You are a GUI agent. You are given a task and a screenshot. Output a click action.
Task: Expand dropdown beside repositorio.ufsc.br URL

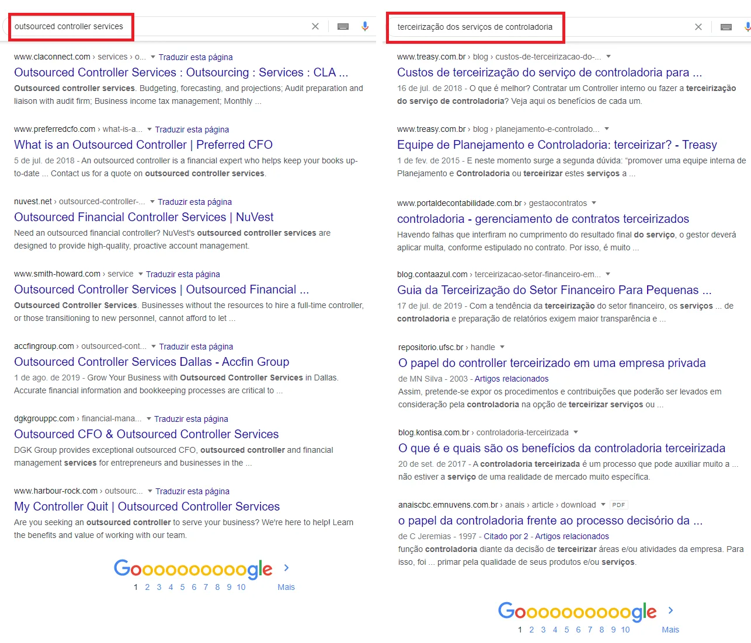pyautogui.click(x=502, y=347)
